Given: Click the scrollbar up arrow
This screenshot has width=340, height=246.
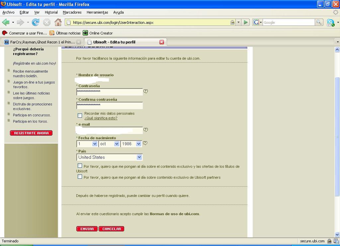Looking at the screenshot, I should pyautogui.click(x=337, y=50).
